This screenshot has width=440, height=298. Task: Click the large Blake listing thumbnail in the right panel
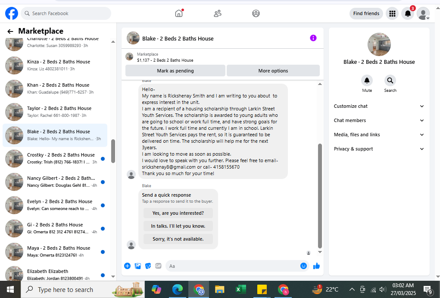pos(379,44)
